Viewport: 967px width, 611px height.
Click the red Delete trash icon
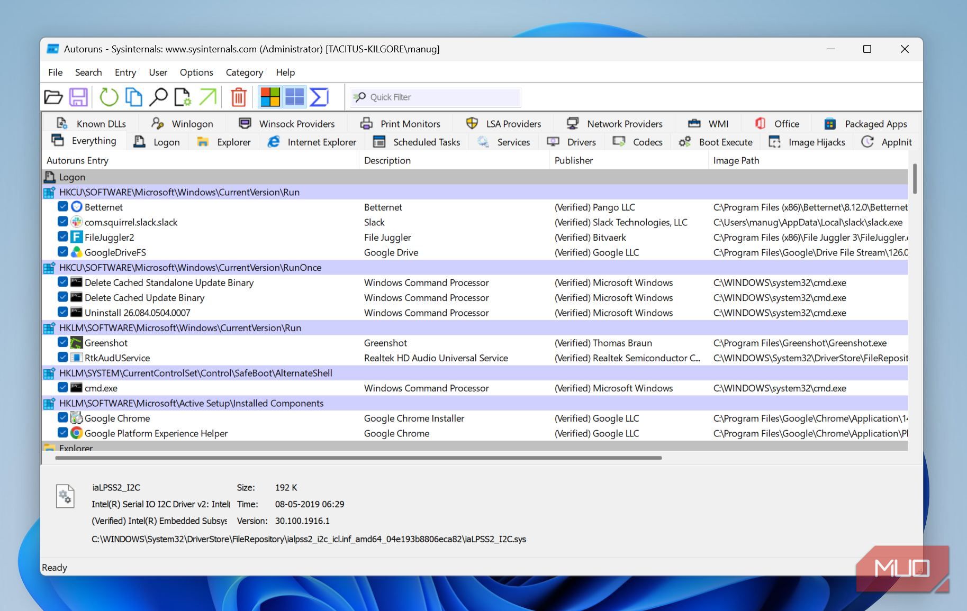pyautogui.click(x=239, y=97)
